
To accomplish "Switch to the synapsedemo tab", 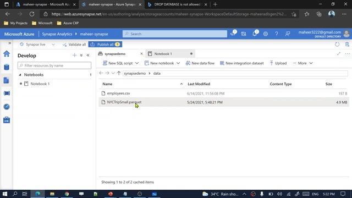I will coord(115,54).
